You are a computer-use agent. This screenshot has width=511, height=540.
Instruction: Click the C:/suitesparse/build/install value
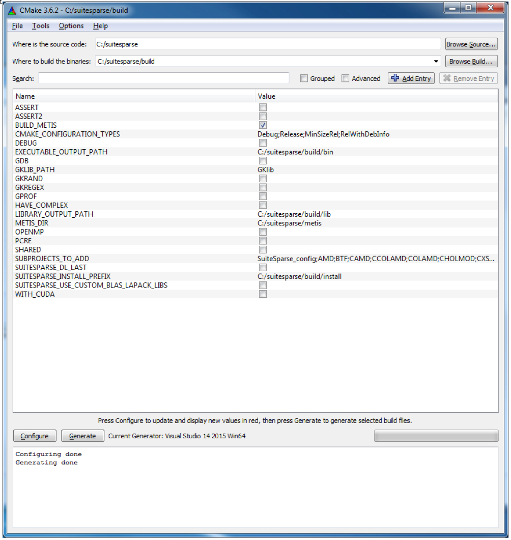tap(300, 276)
